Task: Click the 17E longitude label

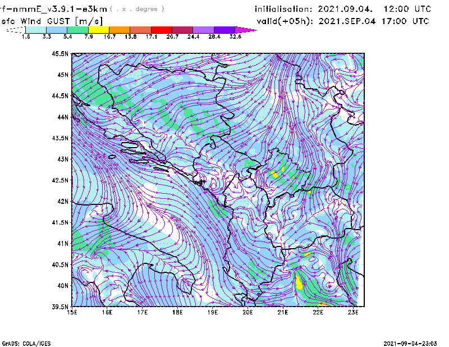Action: (x=143, y=312)
